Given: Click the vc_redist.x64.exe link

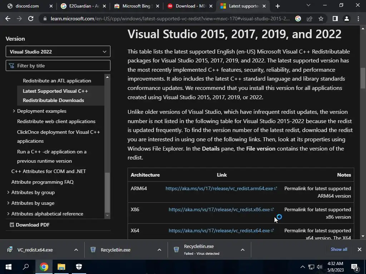Looking at the screenshot, I should [x=221, y=230].
